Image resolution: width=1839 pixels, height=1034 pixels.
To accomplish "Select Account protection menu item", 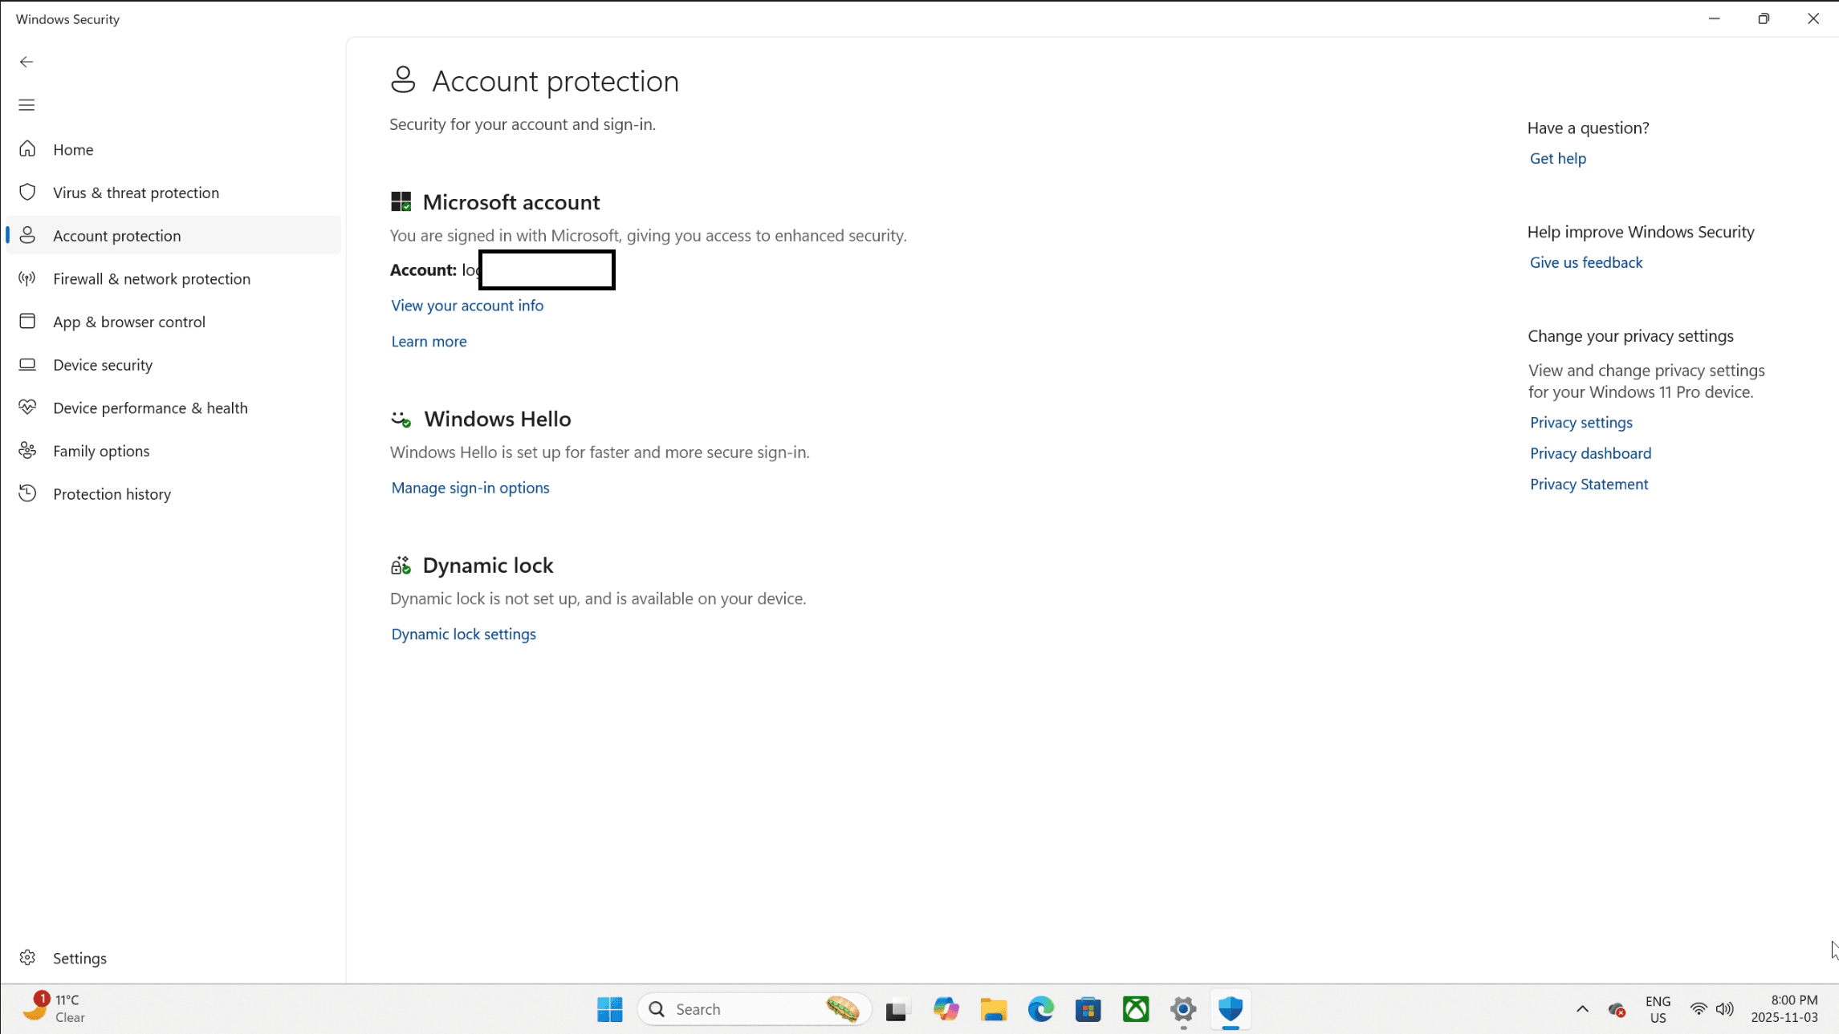I will coord(116,236).
